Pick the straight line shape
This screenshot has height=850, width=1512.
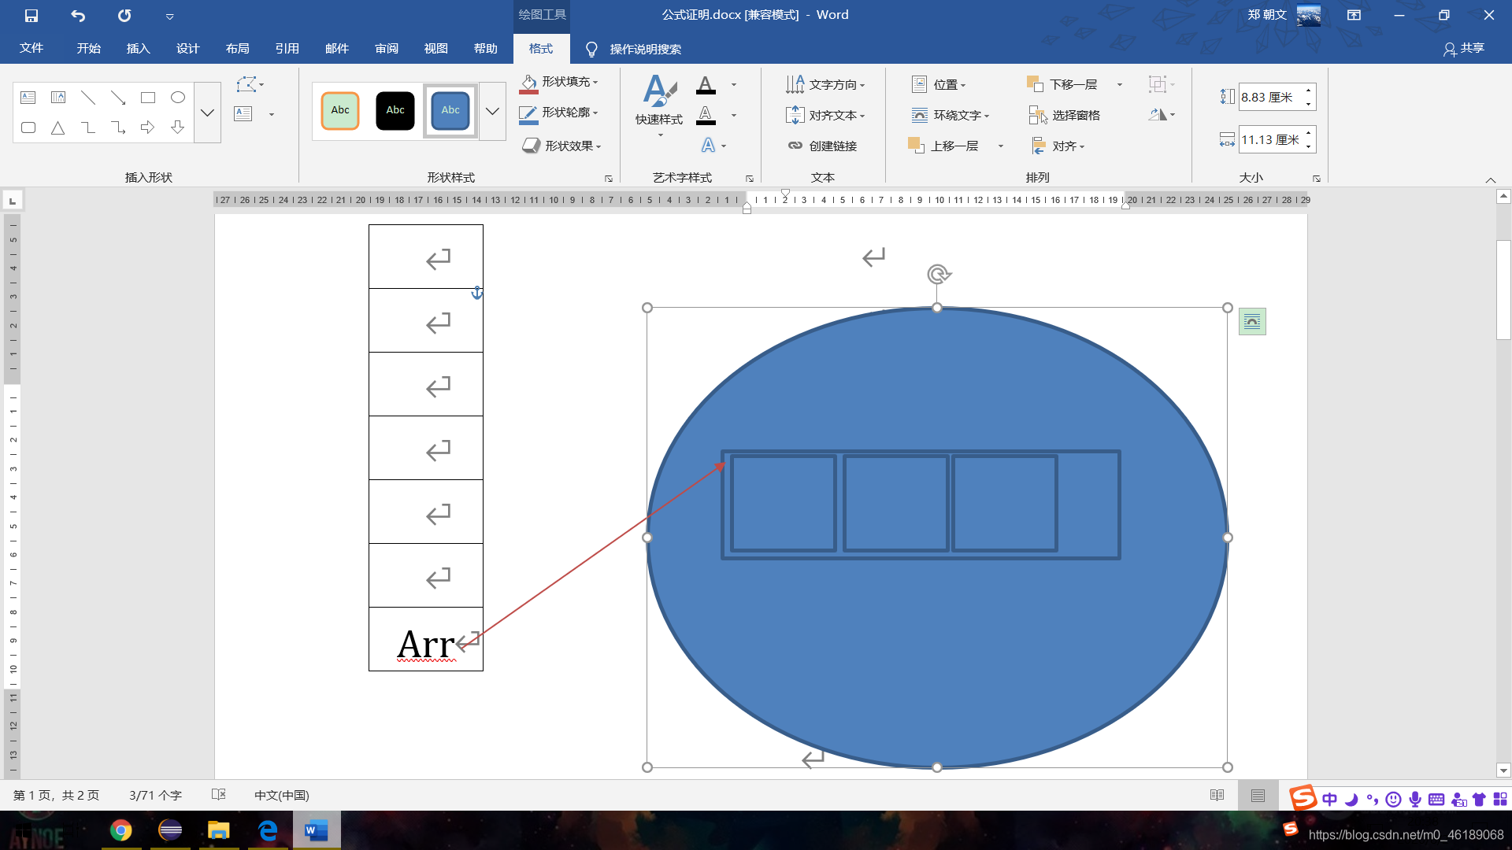[88, 98]
